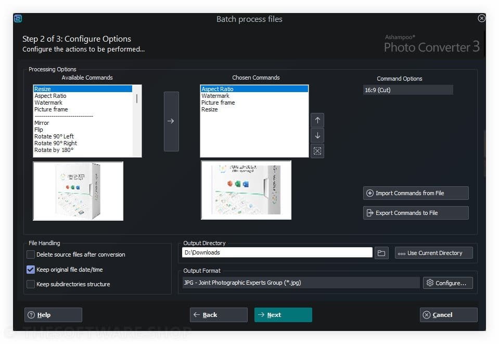The width and height of the screenshot is (499, 344).
Task: Uncheck Keep original file date/time
Action: coord(31,270)
